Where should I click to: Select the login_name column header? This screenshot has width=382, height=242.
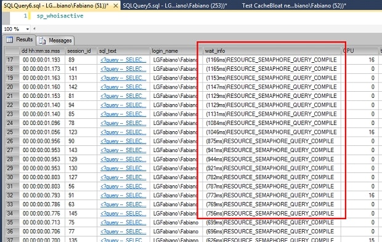[x=176, y=51]
